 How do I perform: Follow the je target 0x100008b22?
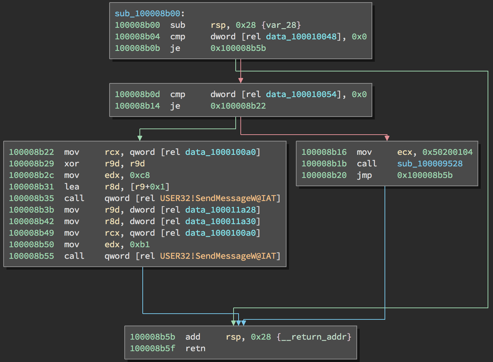(238, 106)
